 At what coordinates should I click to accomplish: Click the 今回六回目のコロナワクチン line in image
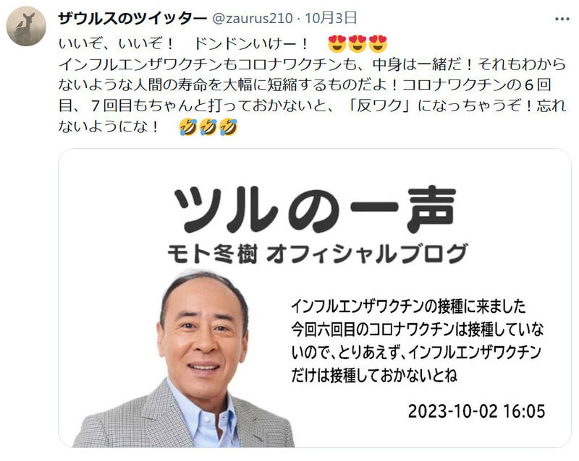point(372,329)
